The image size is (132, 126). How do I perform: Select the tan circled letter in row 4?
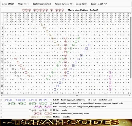47,32
